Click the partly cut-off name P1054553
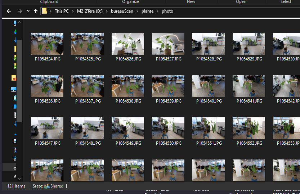 click(x=288, y=143)
